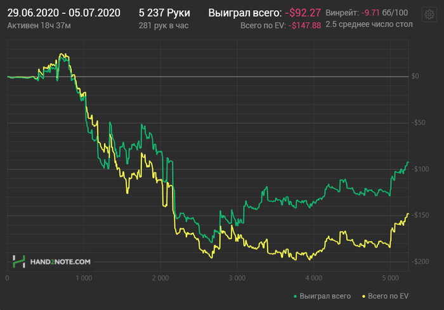Click the -$200 y-axis label
The image size is (444, 310).
(x=420, y=261)
